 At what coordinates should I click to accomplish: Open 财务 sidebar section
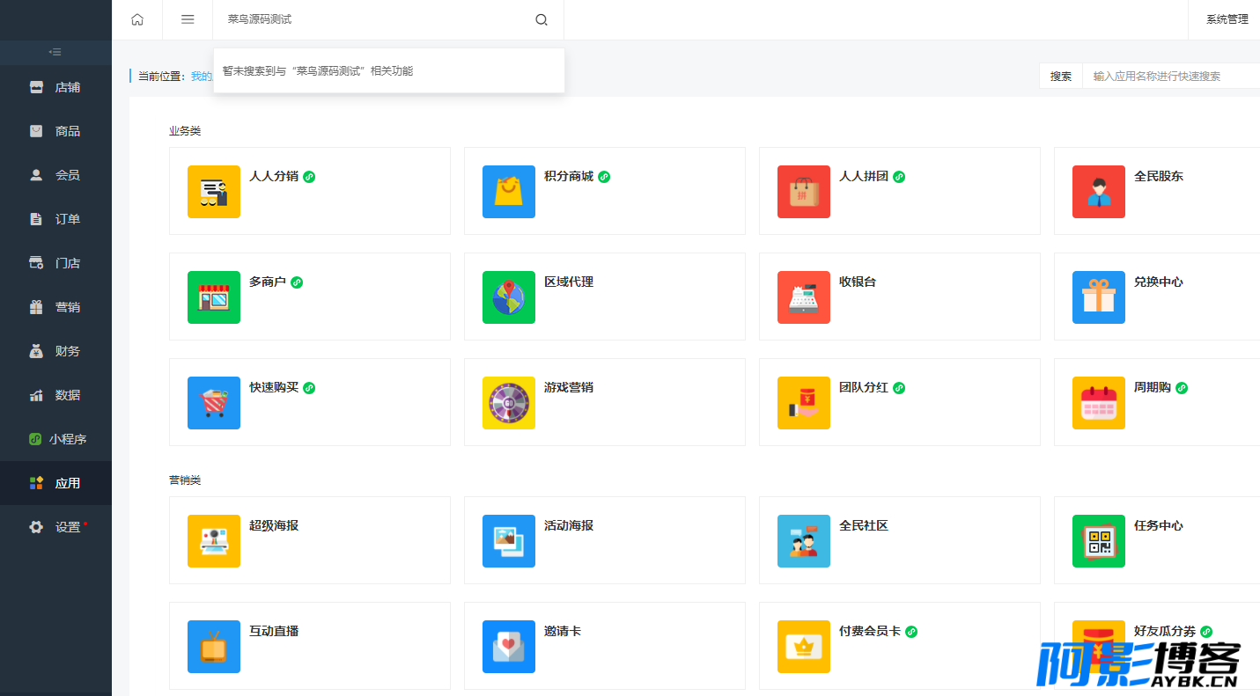pyautogui.click(x=55, y=351)
